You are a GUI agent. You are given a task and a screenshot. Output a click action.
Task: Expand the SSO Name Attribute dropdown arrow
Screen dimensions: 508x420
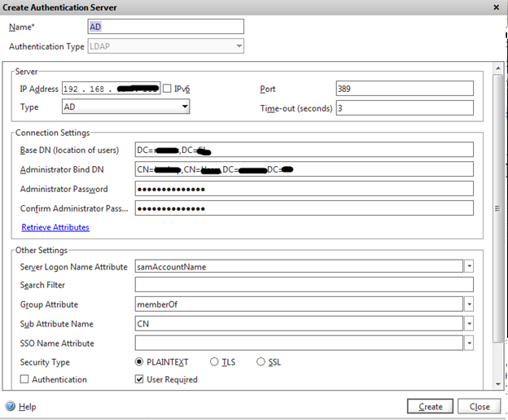tap(469, 343)
